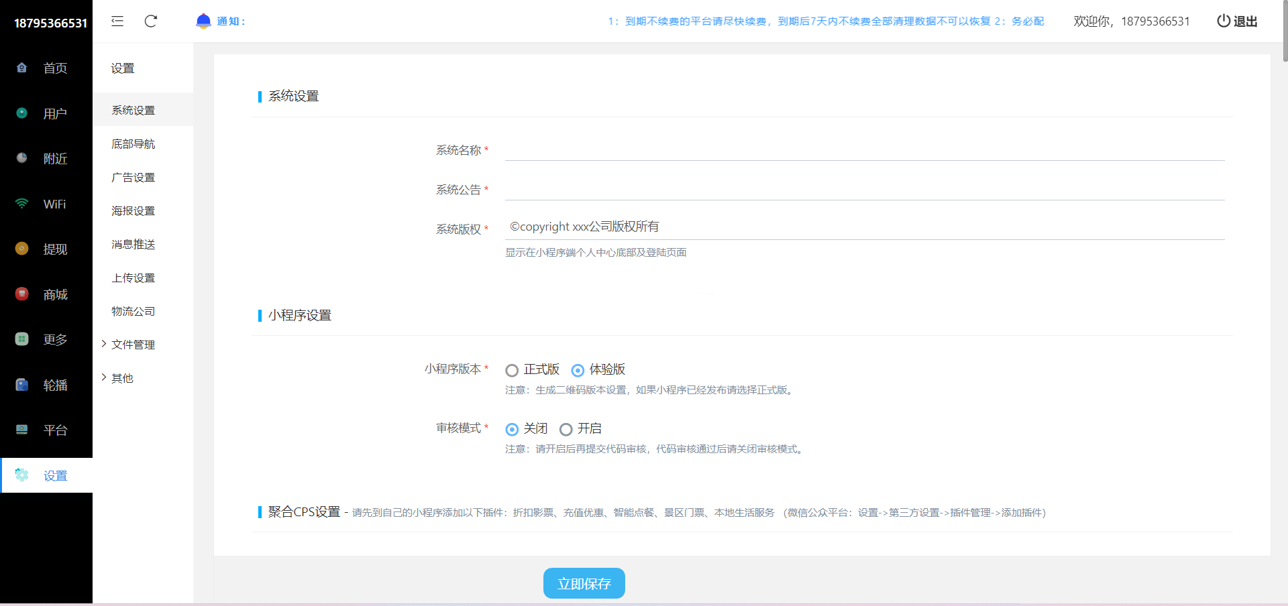This screenshot has width=1288, height=606.
Task: Open the 物流公司 menu item
Action: (143, 311)
